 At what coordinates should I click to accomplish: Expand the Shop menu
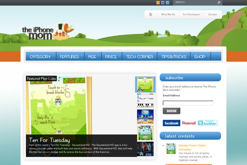[200, 57]
